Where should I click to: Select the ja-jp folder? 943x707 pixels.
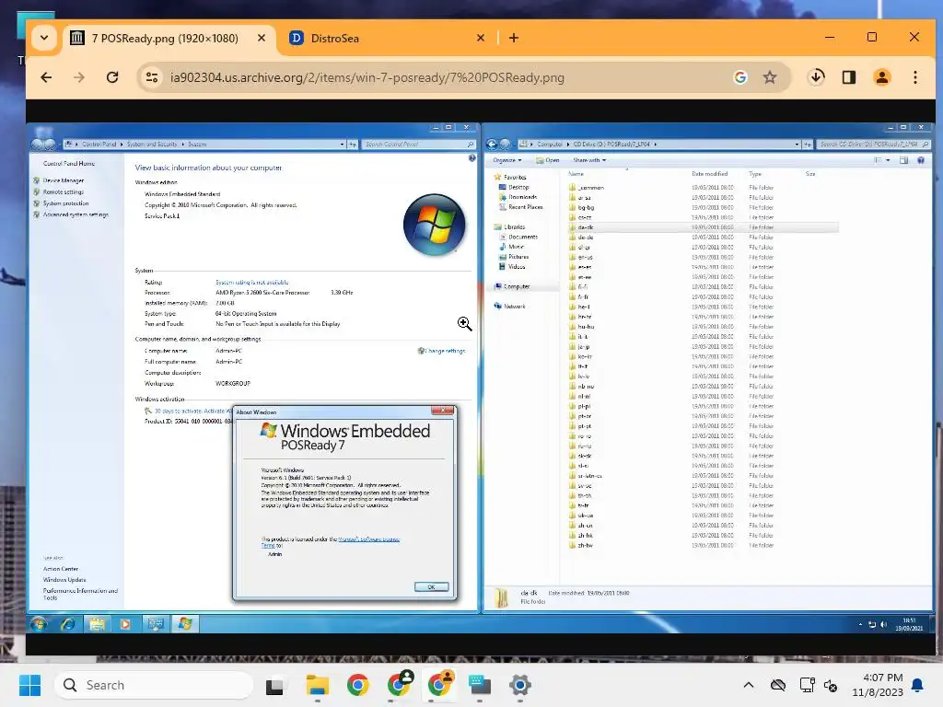(x=583, y=347)
